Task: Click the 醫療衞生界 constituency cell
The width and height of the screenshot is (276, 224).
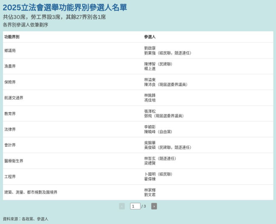Action: coord(14,161)
